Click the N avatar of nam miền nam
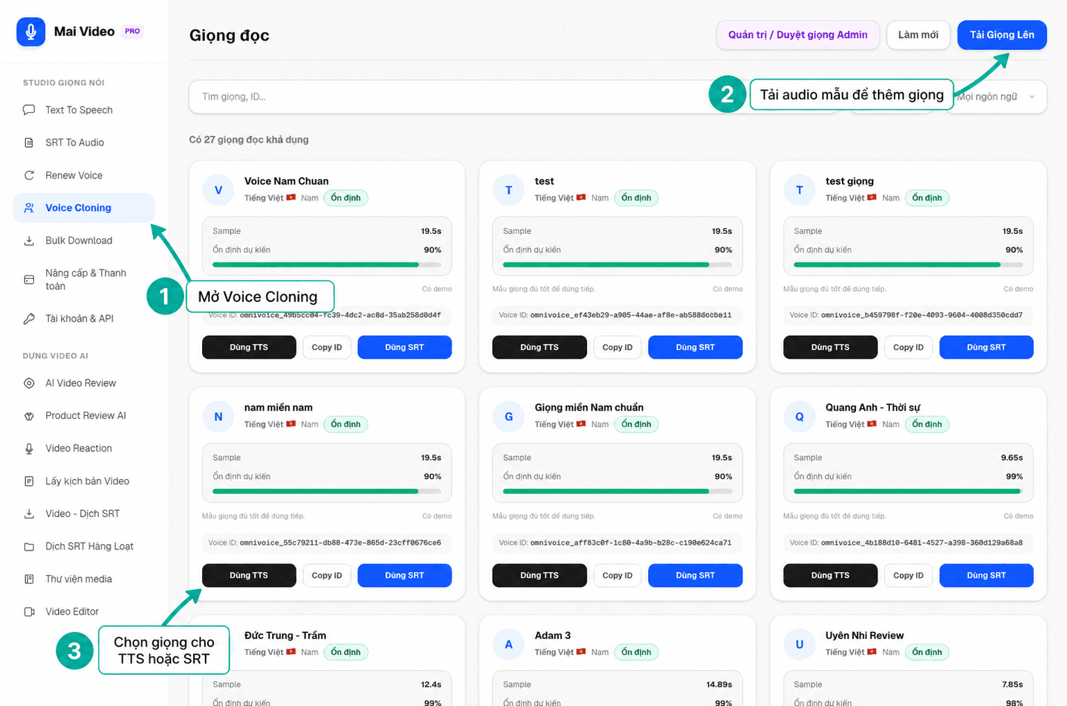Image resolution: width=1067 pixels, height=706 pixels. click(x=218, y=416)
